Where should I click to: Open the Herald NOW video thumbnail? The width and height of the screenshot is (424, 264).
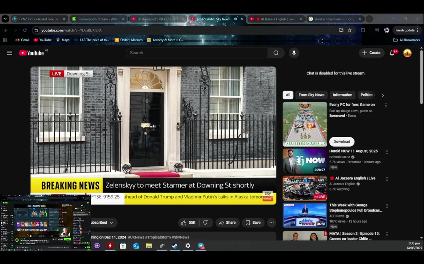tap(305, 161)
